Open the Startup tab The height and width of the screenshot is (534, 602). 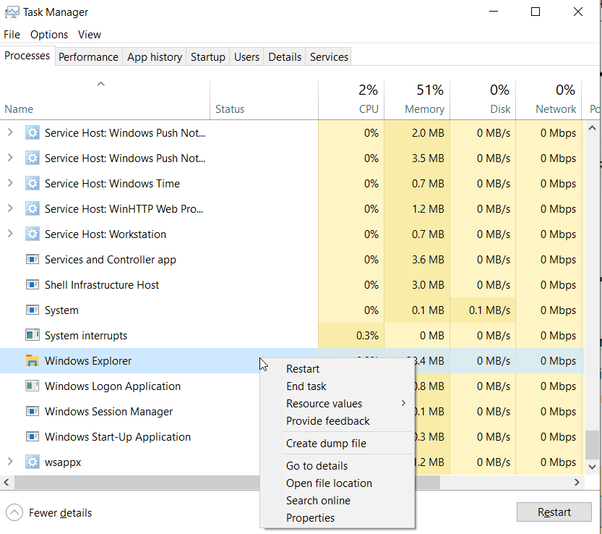(207, 57)
